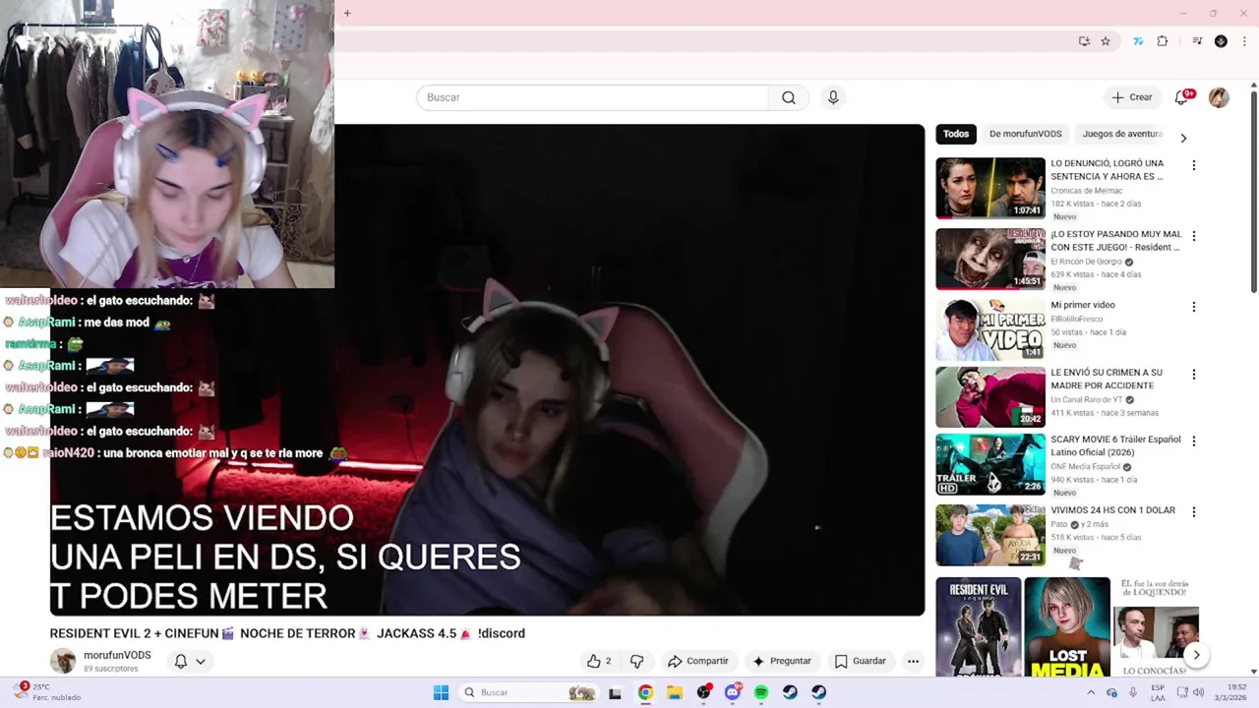The width and height of the screenshot is (1259, 708).
Task: Start voice search with the microphone icon
Action: click(833, 97)
